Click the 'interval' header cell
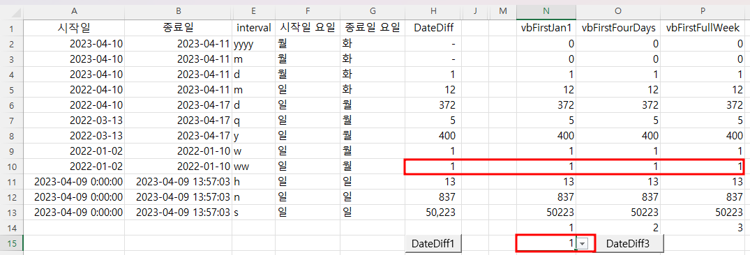This screenshot has height=255, width=750. [x=253, y=28]
